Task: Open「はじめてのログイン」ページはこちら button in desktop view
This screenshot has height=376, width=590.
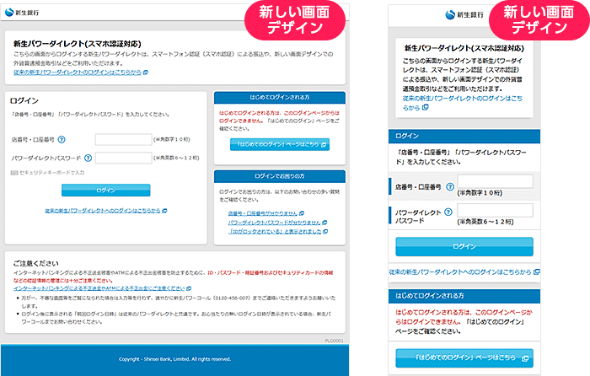Action: (x=279, y=145)
